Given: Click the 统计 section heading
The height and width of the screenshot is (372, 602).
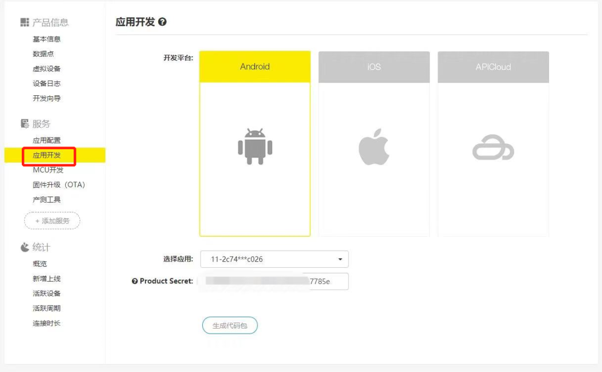Looking at the screenshot, I should point(41,247).
